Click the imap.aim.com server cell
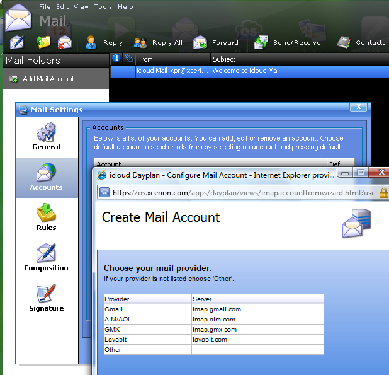The width and height of the screenshot is (389, 375). pyautogui.click(x=258, y=320)
